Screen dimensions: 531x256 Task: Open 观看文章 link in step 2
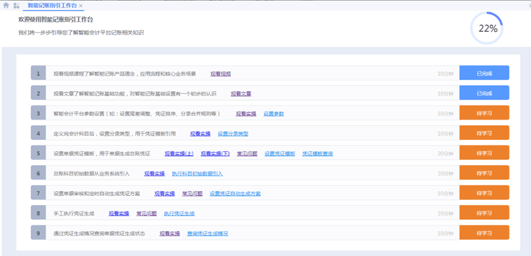coord(241,94)
